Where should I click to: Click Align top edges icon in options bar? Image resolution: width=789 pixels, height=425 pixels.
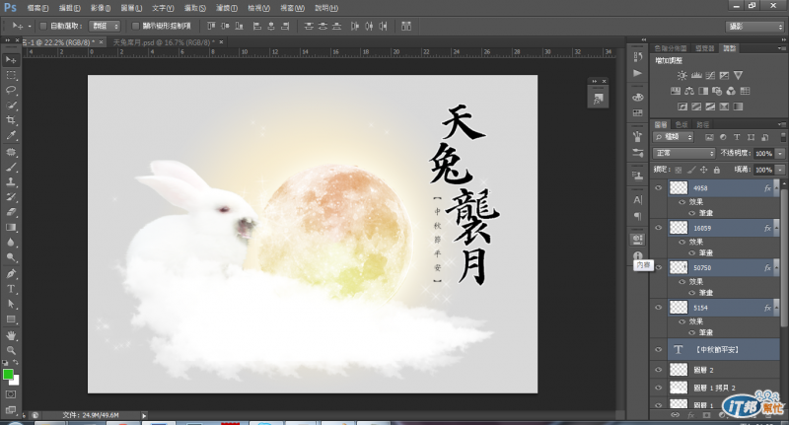click(x=211, y=27)
